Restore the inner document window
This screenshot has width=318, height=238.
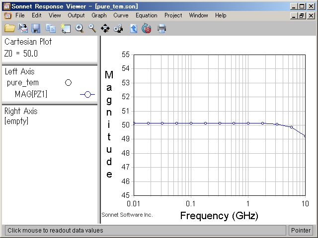coord(302,15)
